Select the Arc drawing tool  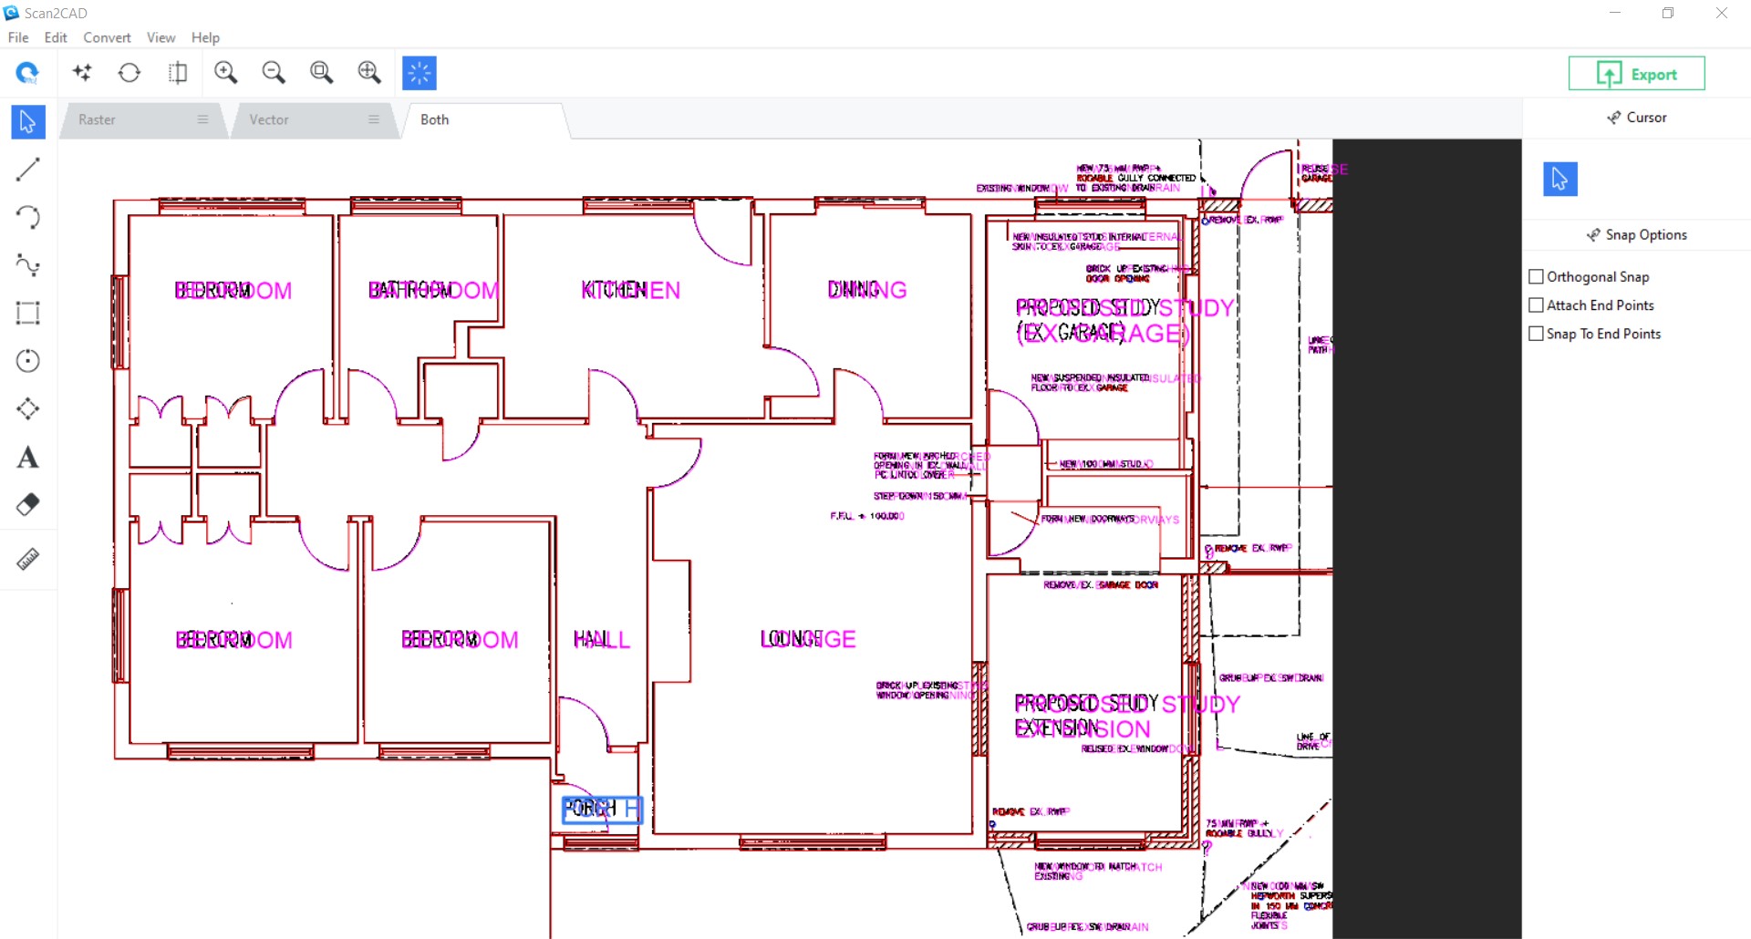coord(27,217)
